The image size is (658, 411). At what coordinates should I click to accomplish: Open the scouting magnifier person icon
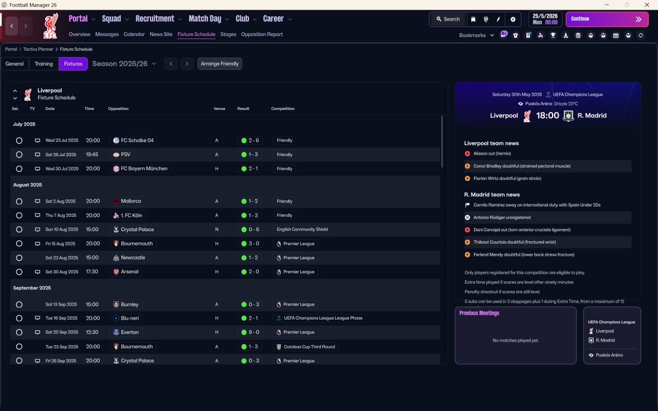click(x=540, y=35)
